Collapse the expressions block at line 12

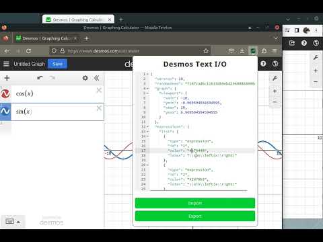(147, 127)
